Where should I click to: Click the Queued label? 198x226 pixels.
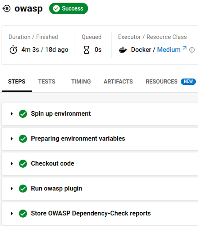coord(91,37)
